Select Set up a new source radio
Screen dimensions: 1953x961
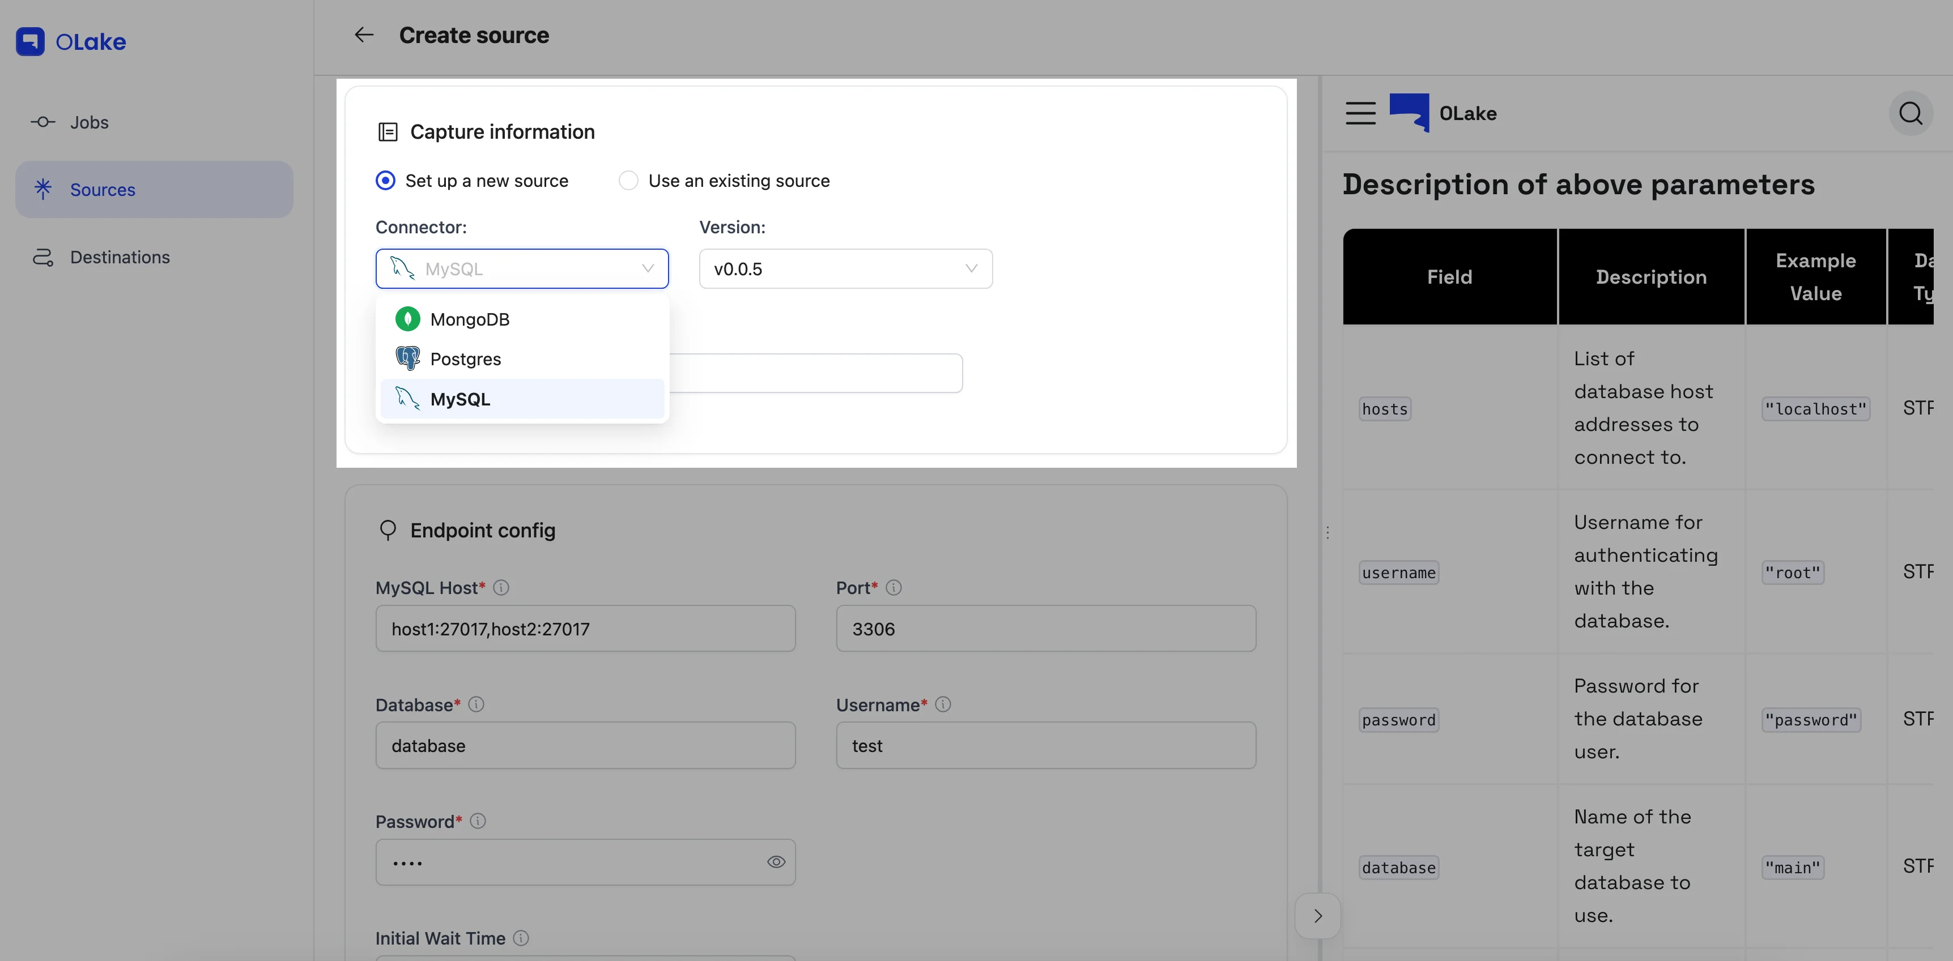click(x=386, y=181)
